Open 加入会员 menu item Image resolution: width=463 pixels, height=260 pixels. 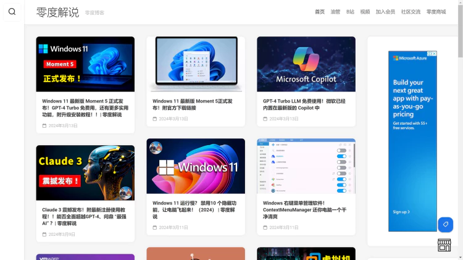coord(385,12)
